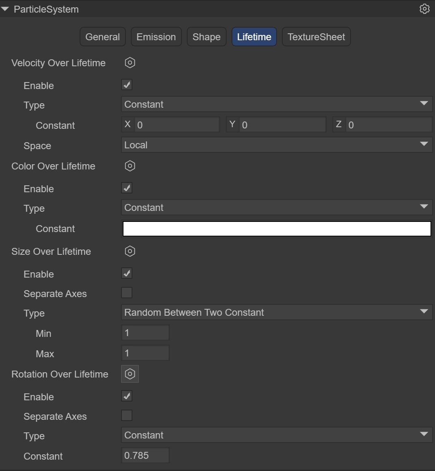Switch to the Emission tab
This screenshot has height=471, width=435.
point(156,37)
